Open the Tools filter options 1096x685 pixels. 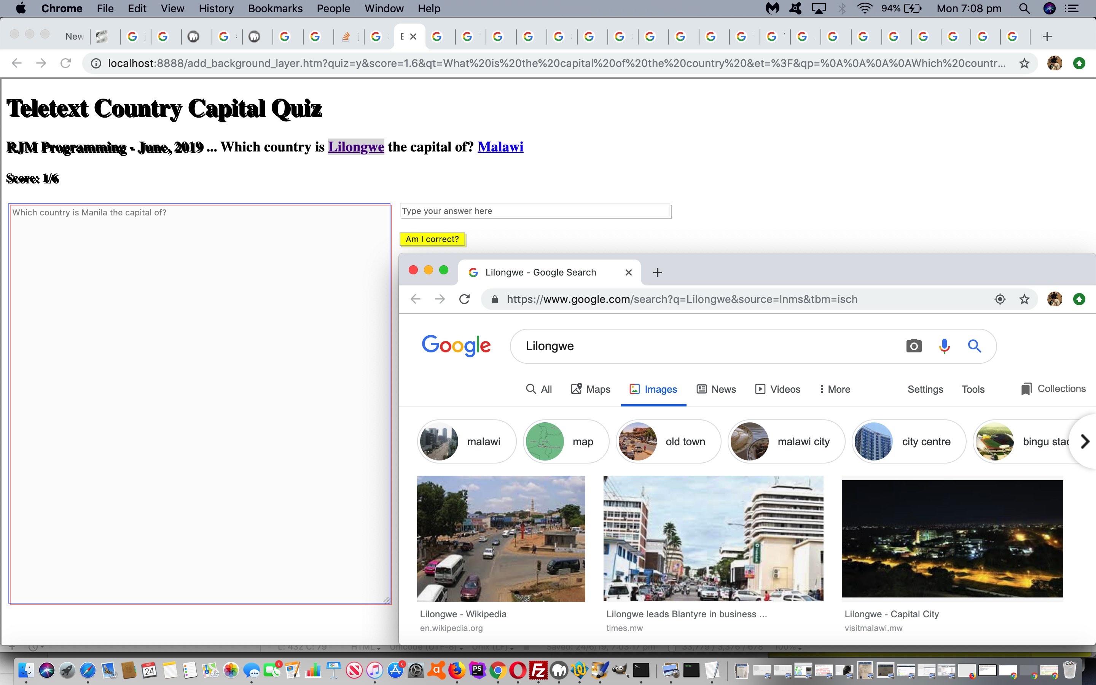973,389
